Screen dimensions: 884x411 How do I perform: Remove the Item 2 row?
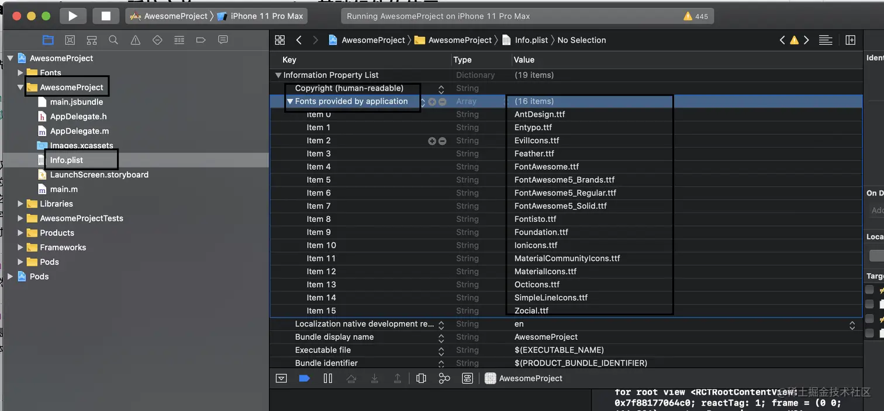coord(443,141)
